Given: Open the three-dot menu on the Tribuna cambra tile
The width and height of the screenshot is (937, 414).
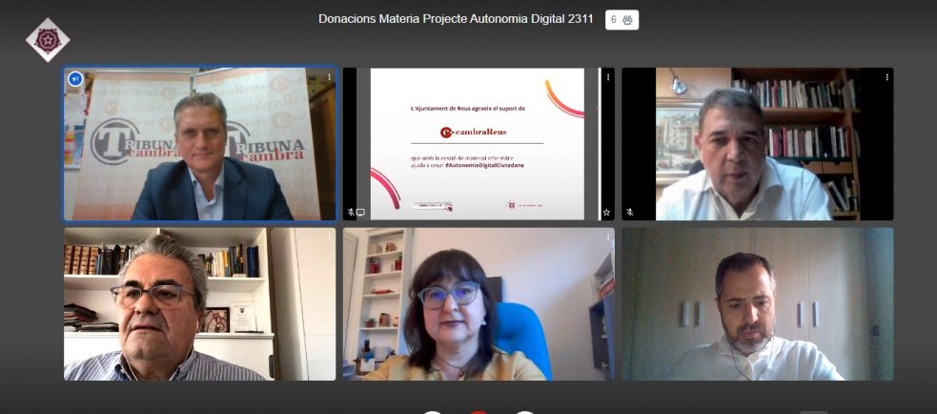Looking at the screenshot, I should coord(329,78).
